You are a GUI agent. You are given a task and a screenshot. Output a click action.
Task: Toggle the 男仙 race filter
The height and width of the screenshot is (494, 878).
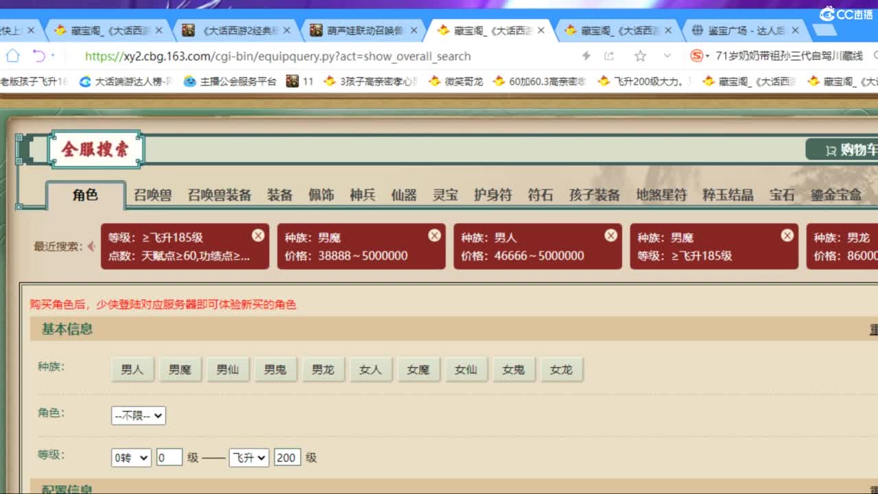tap(228, 369)
